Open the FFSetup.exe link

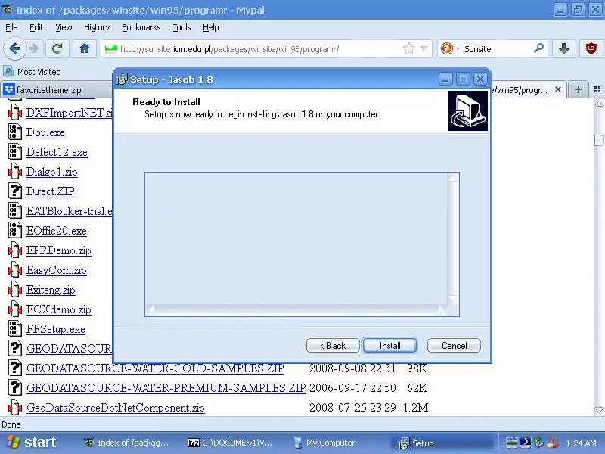(55, 329)
